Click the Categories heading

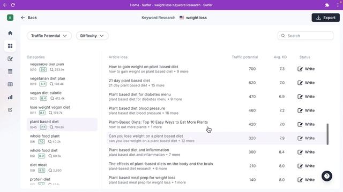(36, 57)
